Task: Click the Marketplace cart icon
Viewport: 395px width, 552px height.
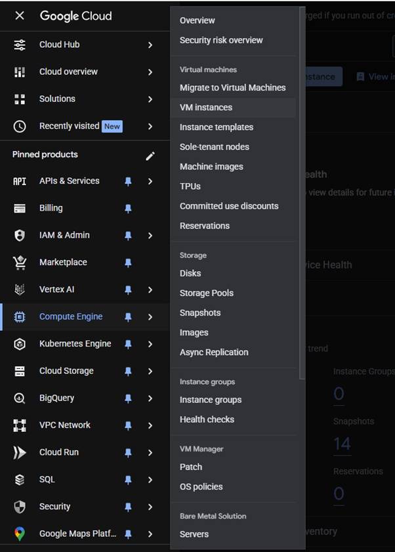Action: 20,263
